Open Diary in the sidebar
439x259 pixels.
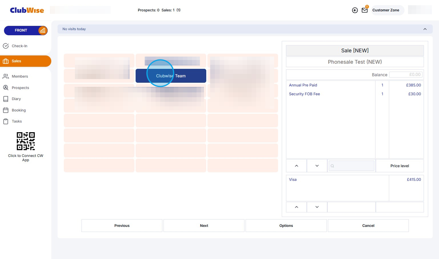pos(25,99)
